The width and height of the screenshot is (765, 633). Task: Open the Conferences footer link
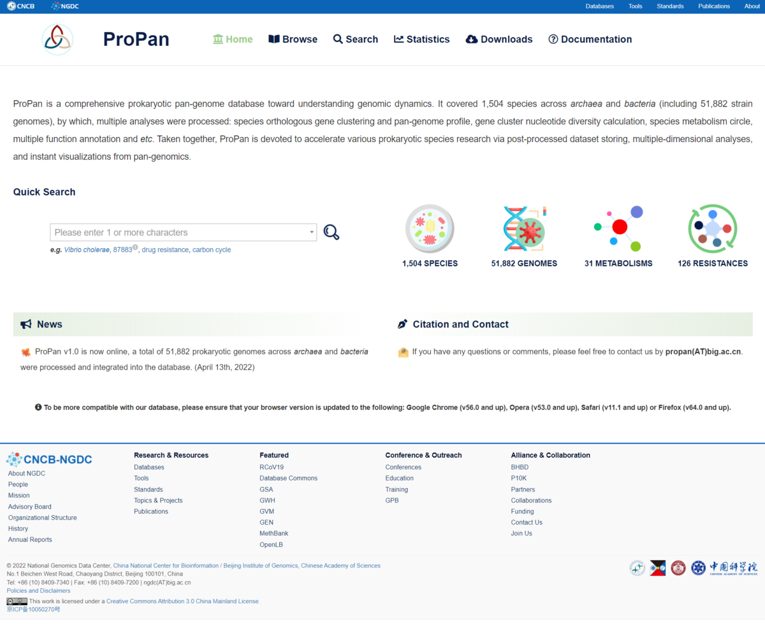point(403,467)
